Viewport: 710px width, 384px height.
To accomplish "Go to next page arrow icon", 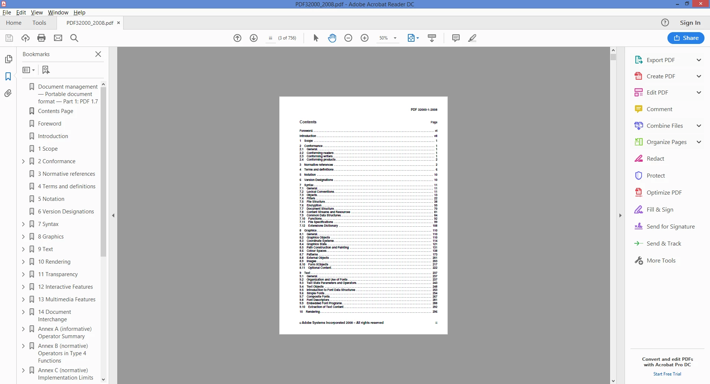I will tap(254, 38).
